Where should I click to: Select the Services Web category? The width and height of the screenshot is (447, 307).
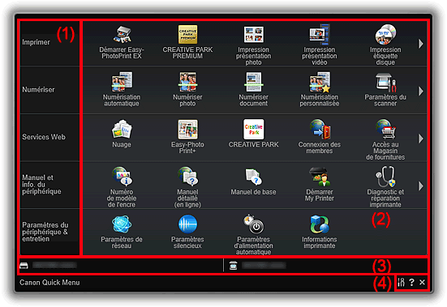point(49,138)
